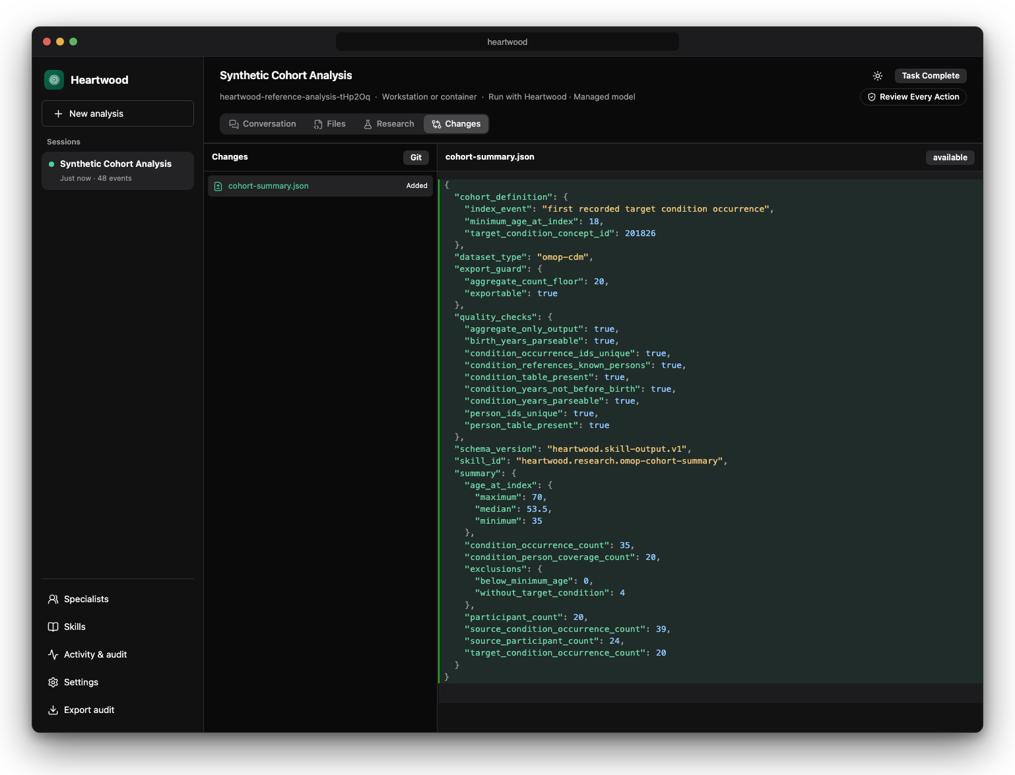Click the Heartwood logo icon
The image size is (1015, 775).
54,80
